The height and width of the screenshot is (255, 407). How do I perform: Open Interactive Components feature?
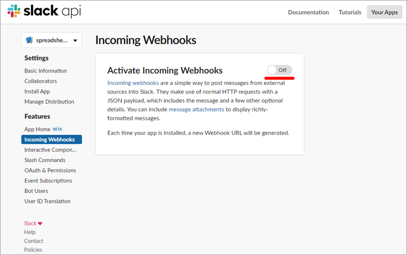[x=50, y=150]
